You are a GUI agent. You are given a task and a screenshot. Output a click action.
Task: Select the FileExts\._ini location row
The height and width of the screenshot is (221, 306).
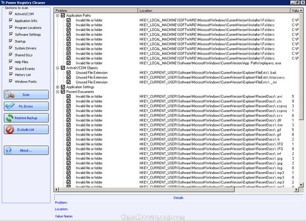[x=208, y=82]
